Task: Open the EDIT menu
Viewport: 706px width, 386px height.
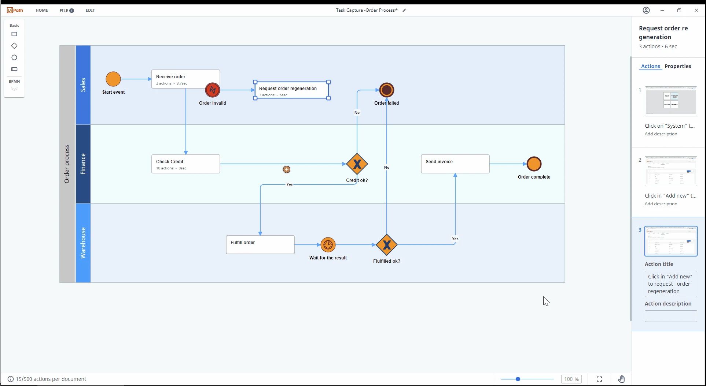Action: point(90,10)
